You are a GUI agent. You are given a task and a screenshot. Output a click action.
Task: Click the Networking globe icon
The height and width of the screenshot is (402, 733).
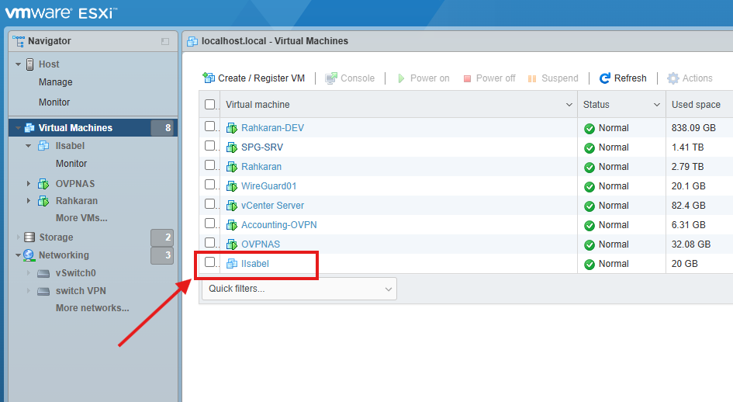(x=29, y=255)
